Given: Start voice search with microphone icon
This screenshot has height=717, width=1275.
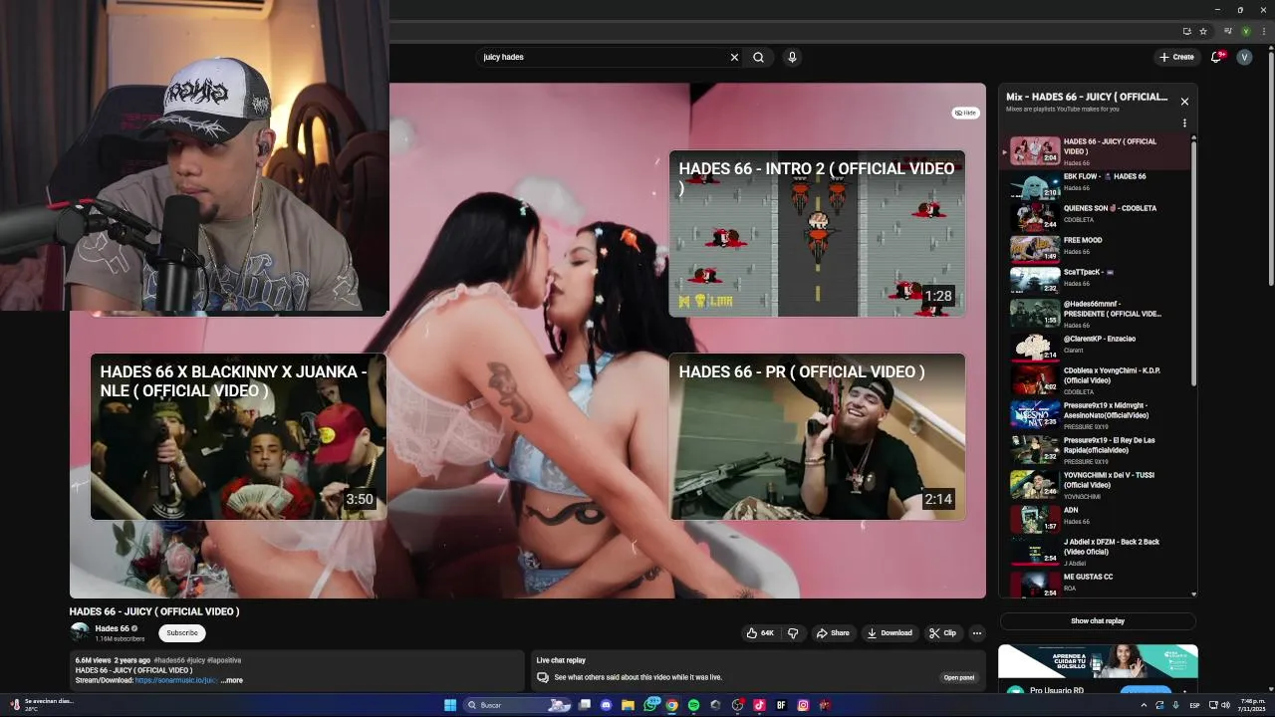Looking at the screenshot, I should (792, 57).
